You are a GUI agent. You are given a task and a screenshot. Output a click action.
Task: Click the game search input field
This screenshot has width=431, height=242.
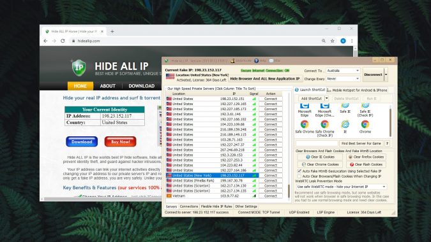coord(317,143)
